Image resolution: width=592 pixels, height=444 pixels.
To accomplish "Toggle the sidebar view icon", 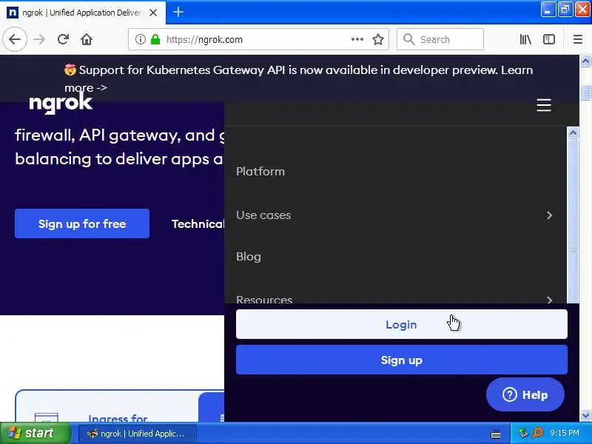I will click(x=548, y=39).
